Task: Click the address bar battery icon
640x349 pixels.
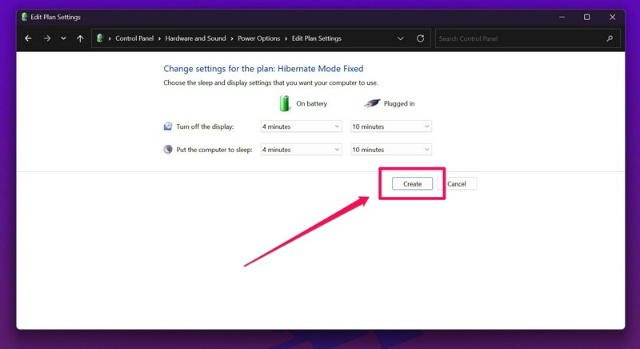Action: coord(100,38)
